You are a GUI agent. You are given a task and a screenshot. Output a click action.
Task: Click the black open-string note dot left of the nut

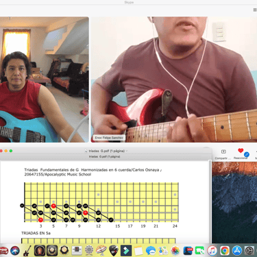(x=22, y=206)
